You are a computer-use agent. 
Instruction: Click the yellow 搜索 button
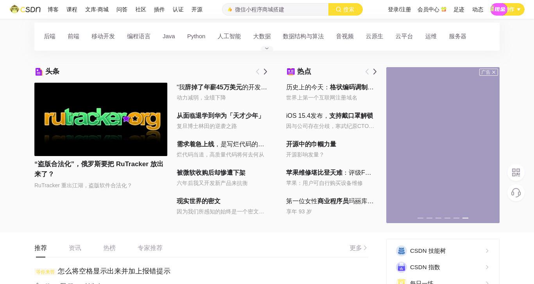pyautogui.click(x=346, y=9)
